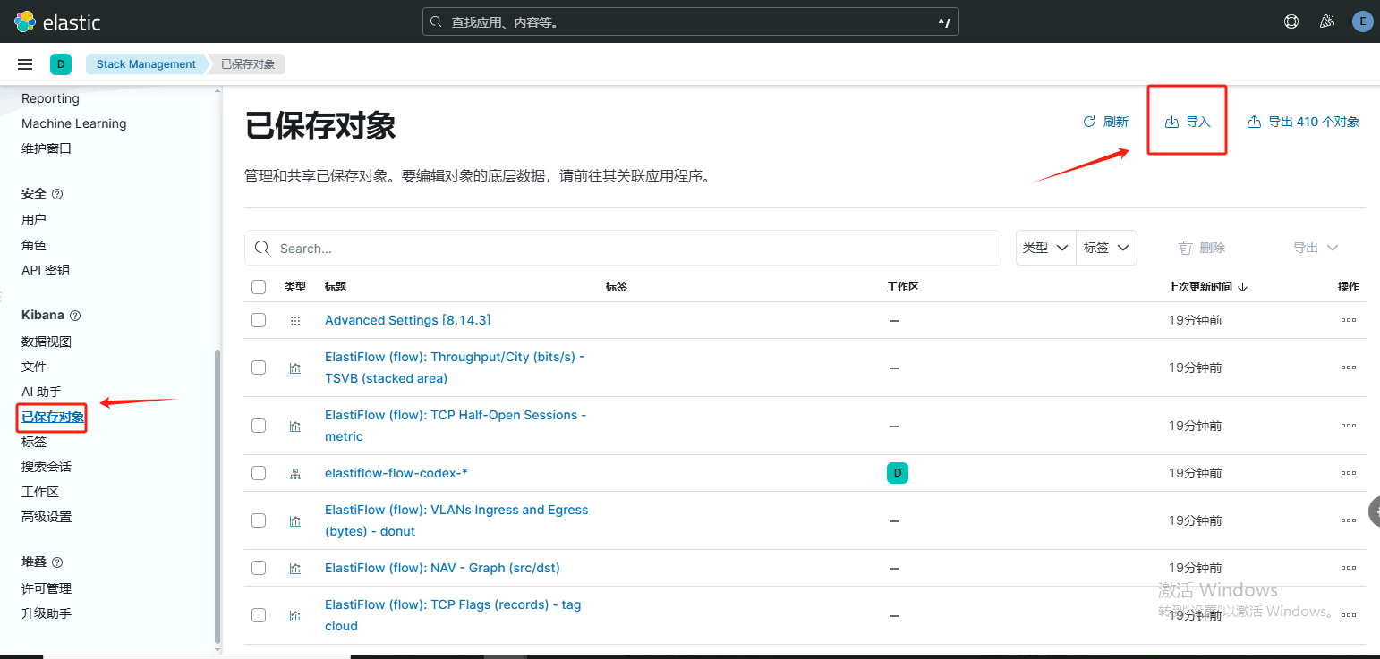Open 数据视图 in the sidebar
1380x659 pixels.
47,342
